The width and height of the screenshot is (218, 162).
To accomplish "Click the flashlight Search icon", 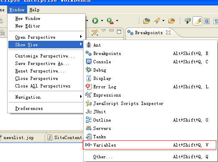I will pyautogui.click(x=157, y=21).
